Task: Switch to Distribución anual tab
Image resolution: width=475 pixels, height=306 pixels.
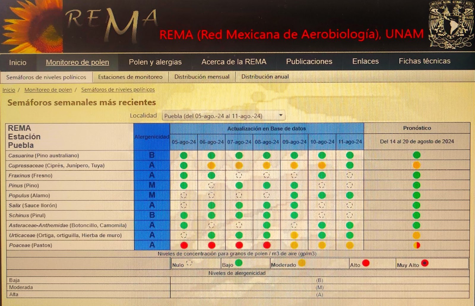Action: point(265,77)
